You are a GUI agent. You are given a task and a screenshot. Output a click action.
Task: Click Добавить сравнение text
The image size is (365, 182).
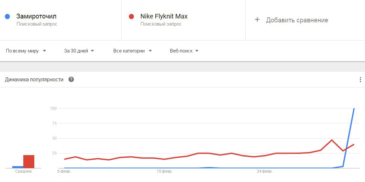click(x=297, y=20)
